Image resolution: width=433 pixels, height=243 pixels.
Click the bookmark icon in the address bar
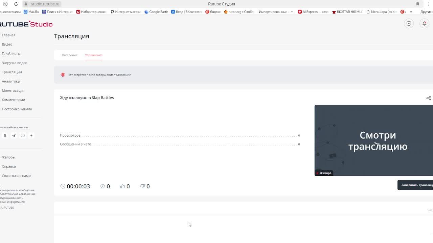click(x=417, y=4)
